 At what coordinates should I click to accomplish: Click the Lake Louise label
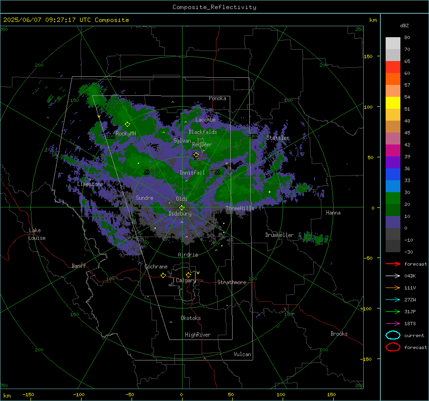[x=37, y=234]
